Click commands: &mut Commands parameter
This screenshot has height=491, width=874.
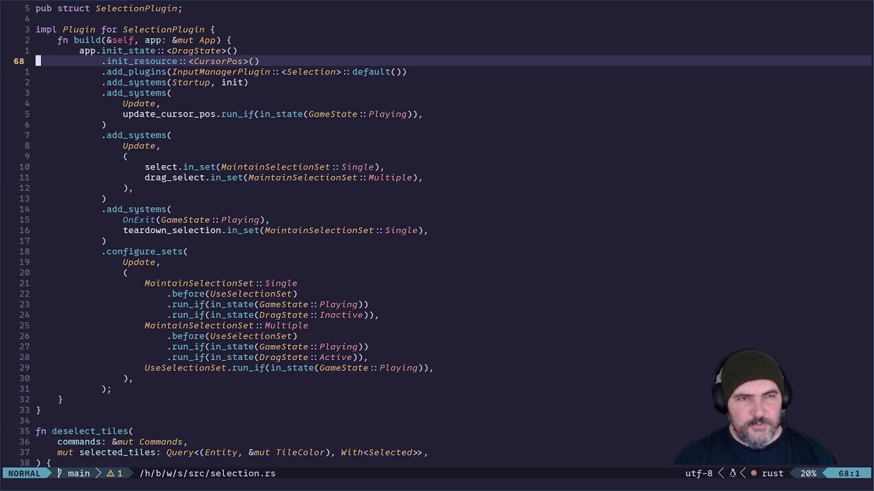(123, 442)
